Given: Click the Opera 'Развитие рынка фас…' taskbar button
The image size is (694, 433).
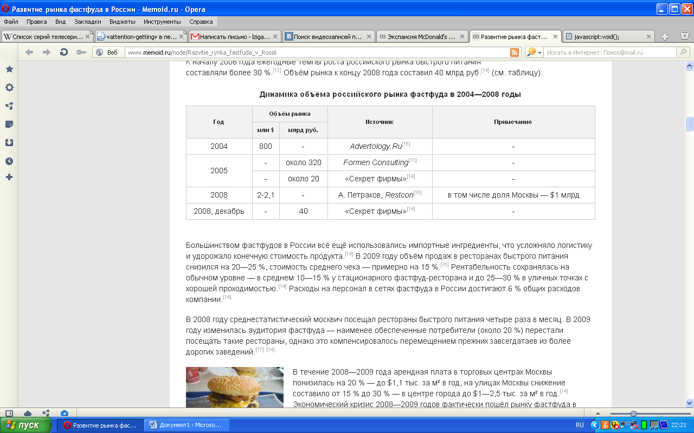Looking at the screenshot, I should tap(101, 425).
